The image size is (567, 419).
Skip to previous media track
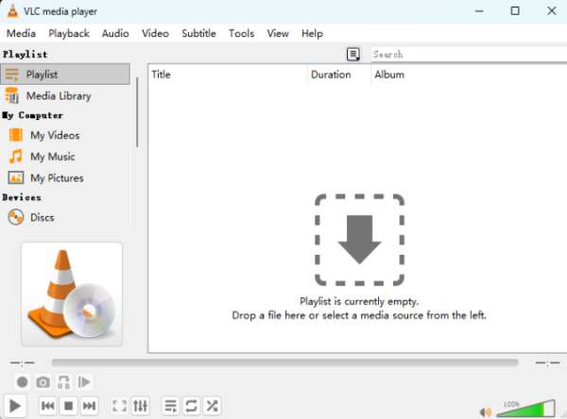(48, 406)
